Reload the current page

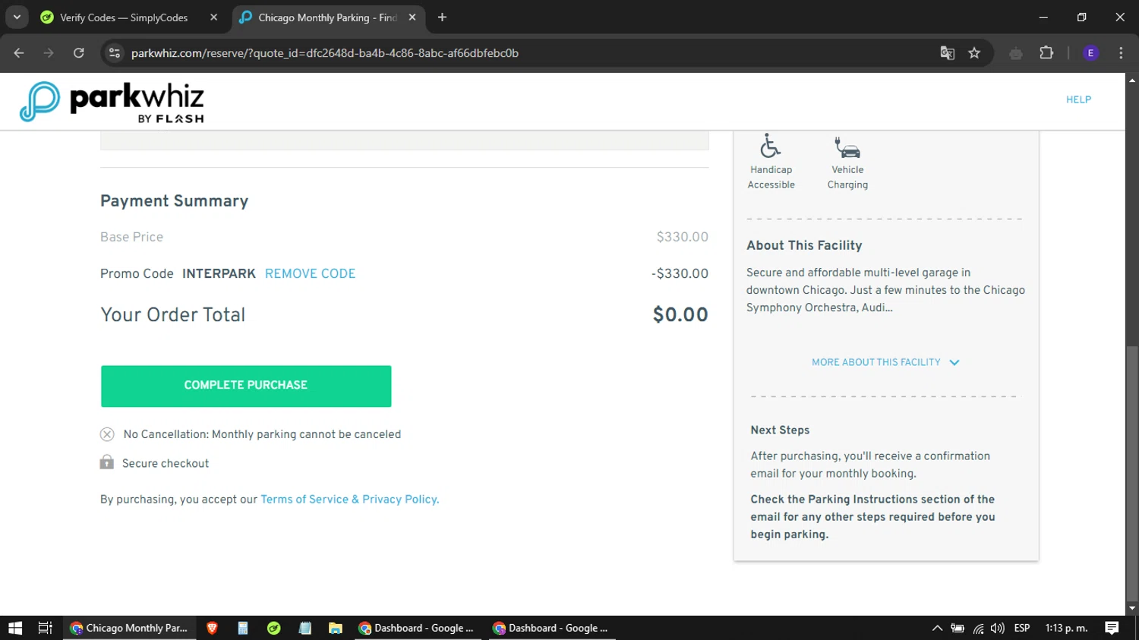78,53
